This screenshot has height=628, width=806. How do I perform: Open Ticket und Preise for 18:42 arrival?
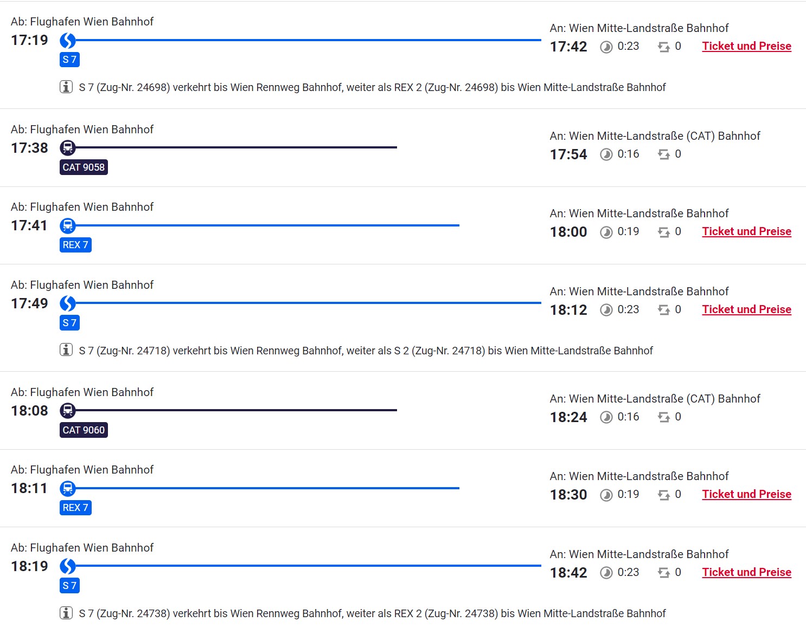click(746, 572)
